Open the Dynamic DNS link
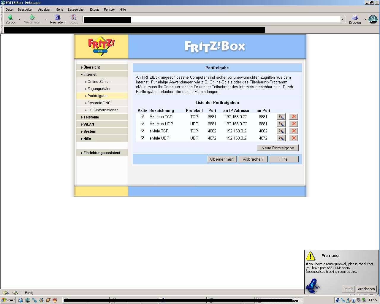 [x=99, y=103]
